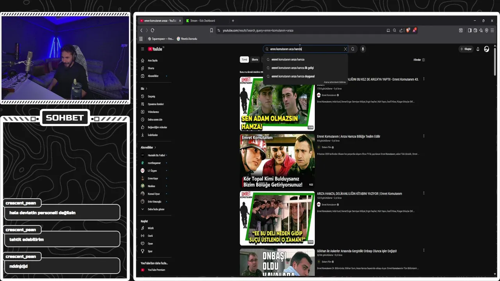Open the notifications bell
The width and height of the screenshot is (500, 281).
(x=478, y=49)
